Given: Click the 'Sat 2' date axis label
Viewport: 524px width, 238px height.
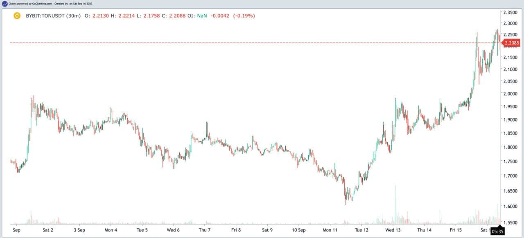Looking at the screenshot, I should pyautogui.click(x=48, y=230).
